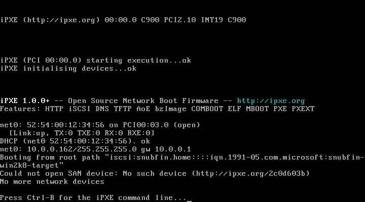Click the "No more network devices" message

click(x=52, y=181)
